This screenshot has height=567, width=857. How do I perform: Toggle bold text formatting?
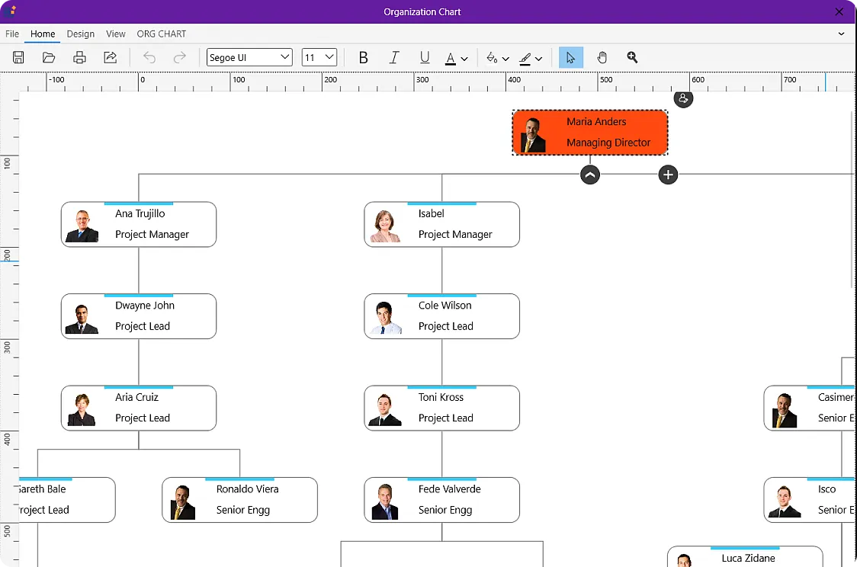363,57
